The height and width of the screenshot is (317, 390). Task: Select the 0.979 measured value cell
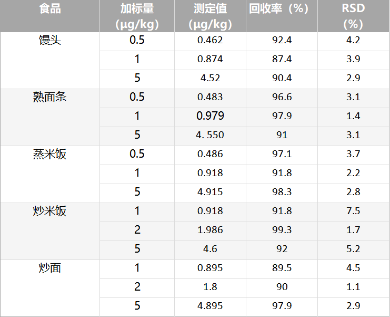(x=210, y=116)
